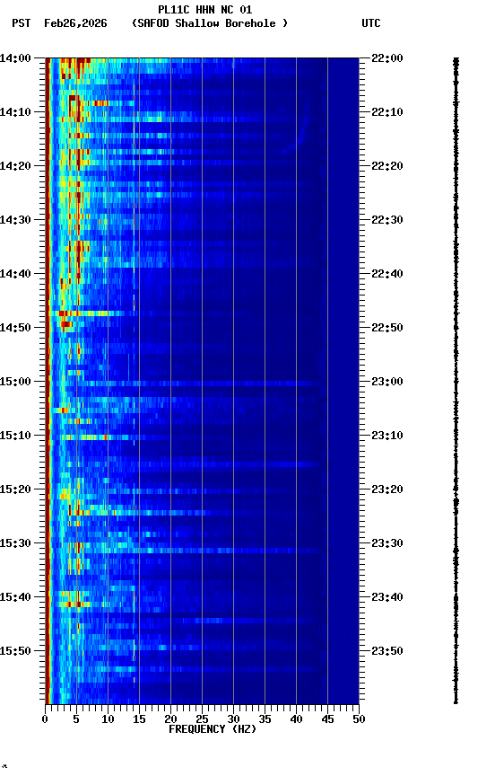This screenshot has height=776, width=495.
Task: Select the date label Feb26,2026
Action: [75, 23]
